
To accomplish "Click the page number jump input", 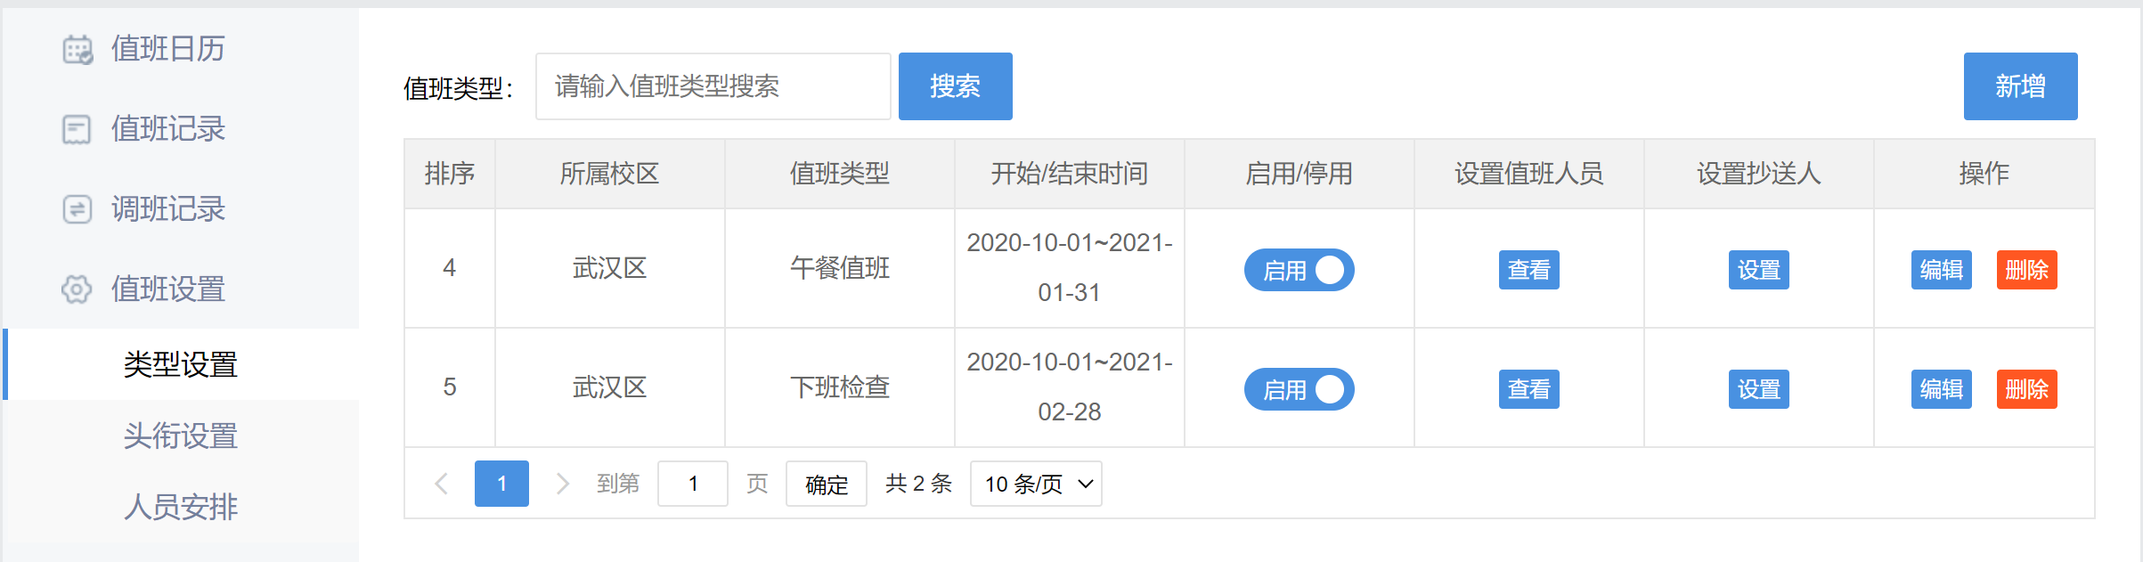I will click(x=692, y=484).
